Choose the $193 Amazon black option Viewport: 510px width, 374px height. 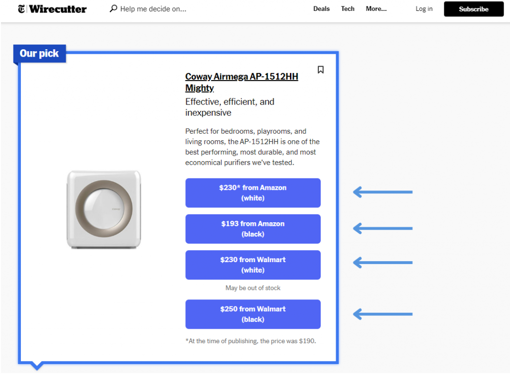[253, 229]
